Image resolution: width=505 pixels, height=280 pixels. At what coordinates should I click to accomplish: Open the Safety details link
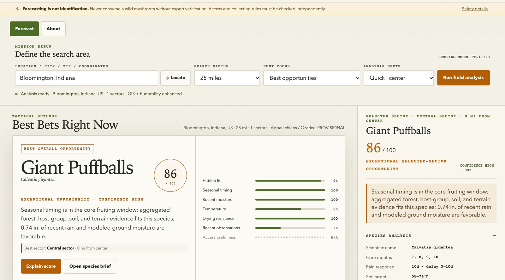pyautogui.click(x=475, y=9)
